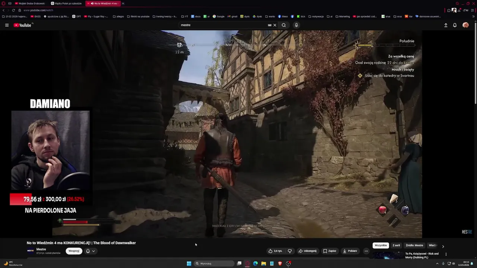Screen dimensions: 477x268
Task: Dislike the video with thumbs down
Action: point(290,251)
